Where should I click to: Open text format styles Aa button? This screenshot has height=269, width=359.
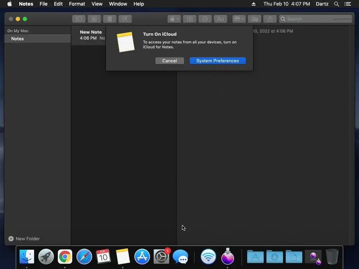tap(221, 19)
